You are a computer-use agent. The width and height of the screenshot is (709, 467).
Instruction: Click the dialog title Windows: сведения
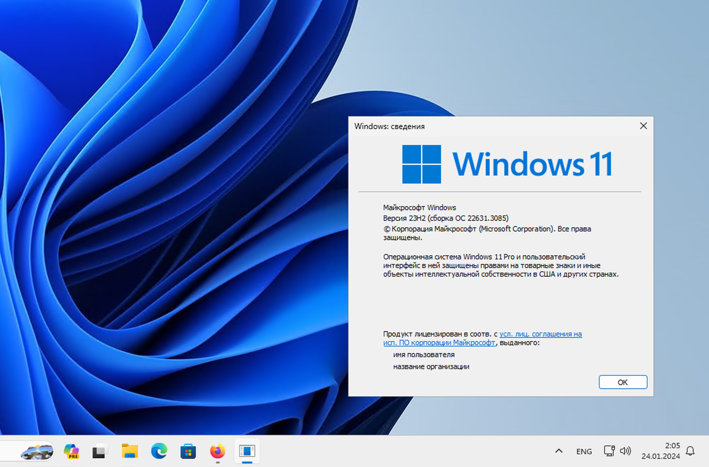point(389,127)
